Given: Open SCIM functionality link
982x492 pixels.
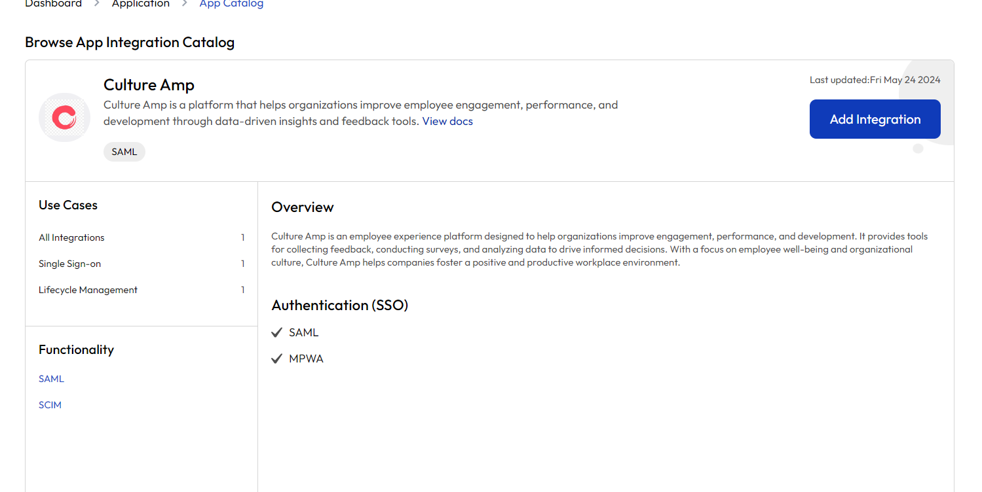Looking at the screenshot, I should pyautogui.click(x=50, y=405).
